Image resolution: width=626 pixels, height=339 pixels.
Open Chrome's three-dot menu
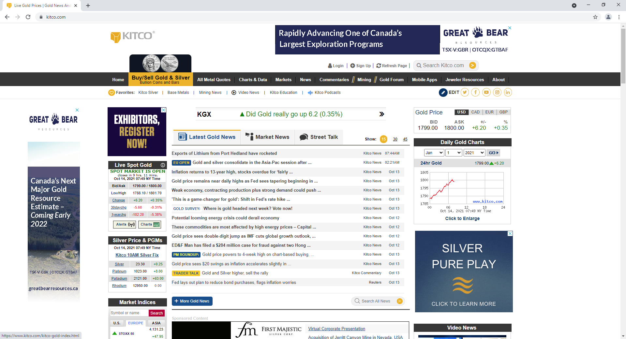point(619,17)
